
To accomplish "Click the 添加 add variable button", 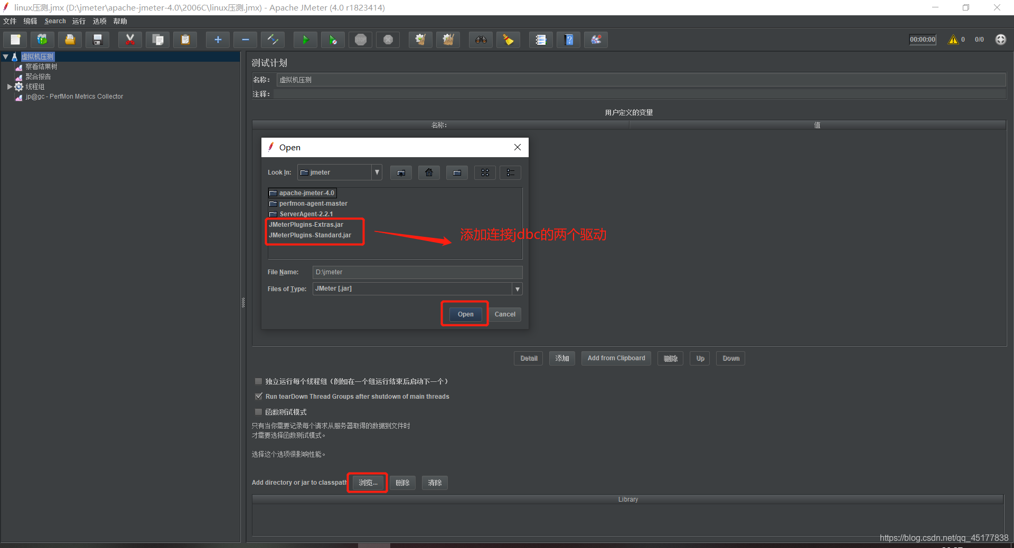I will pos(562,358).
